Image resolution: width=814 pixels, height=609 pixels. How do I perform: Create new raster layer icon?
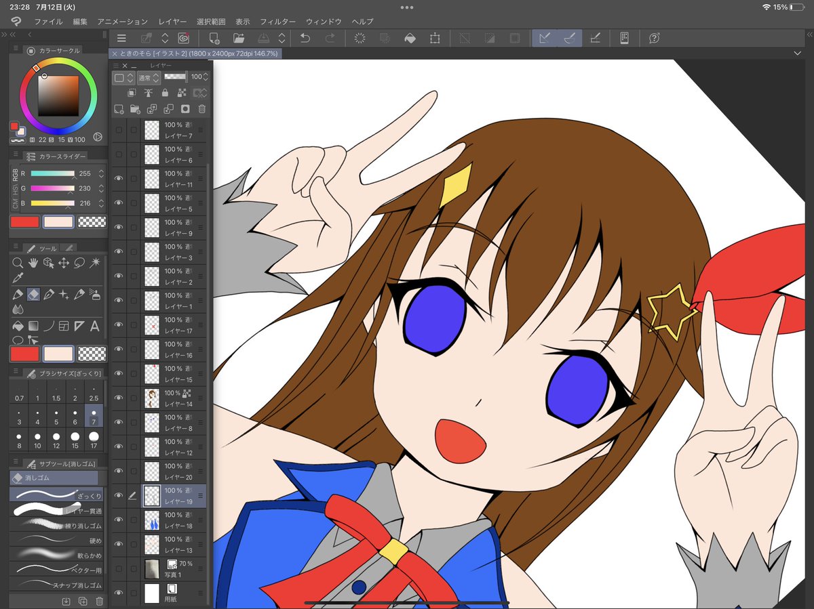click(119, 108)
